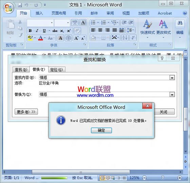Image resolution: width=190 pixels, height=183 pixels.
Task: Click the Bullets list icon
Action: pos(93,22)
